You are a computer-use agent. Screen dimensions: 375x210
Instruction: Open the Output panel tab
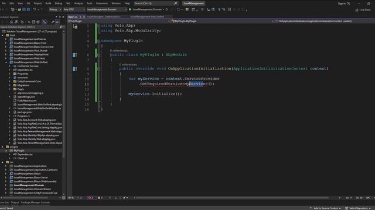[x=15, y=202]
